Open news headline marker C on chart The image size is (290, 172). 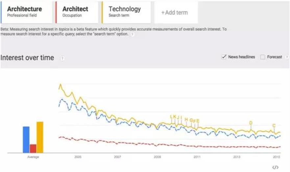tap(274, 126)
